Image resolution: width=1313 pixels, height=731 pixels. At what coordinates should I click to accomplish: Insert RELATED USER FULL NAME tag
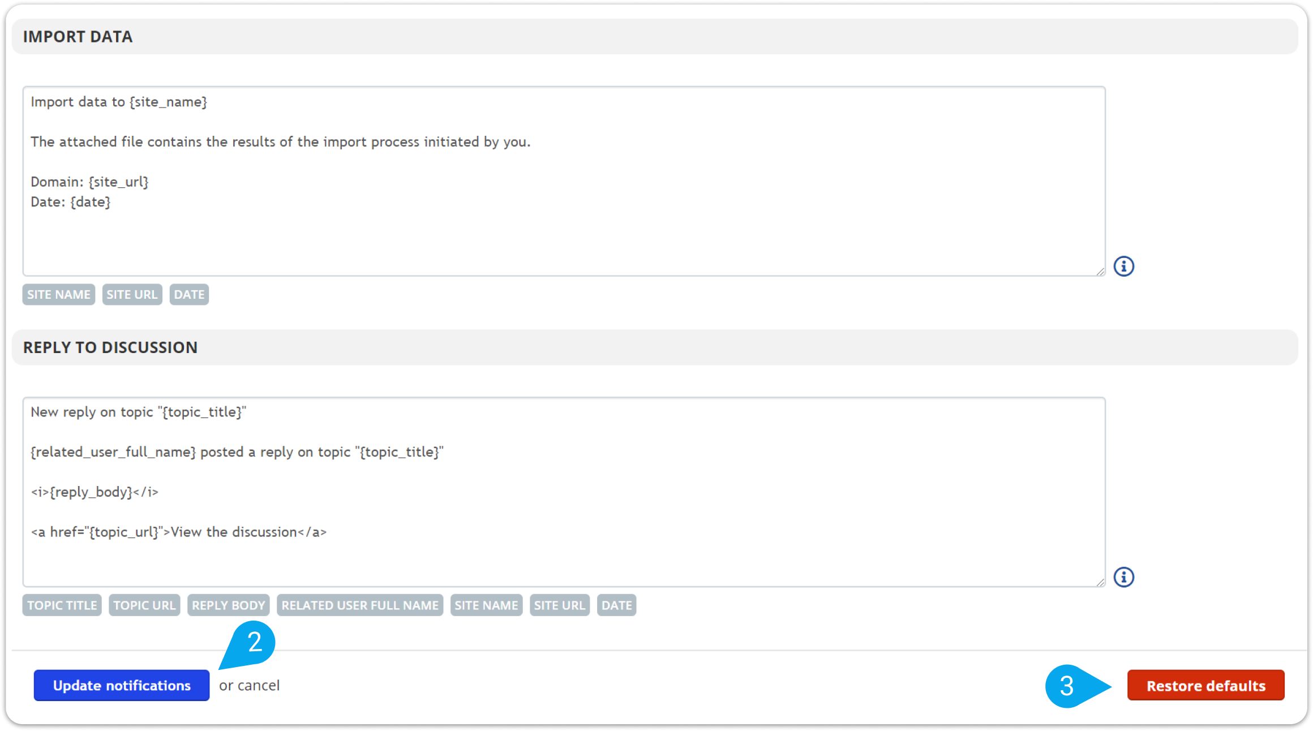360,605
